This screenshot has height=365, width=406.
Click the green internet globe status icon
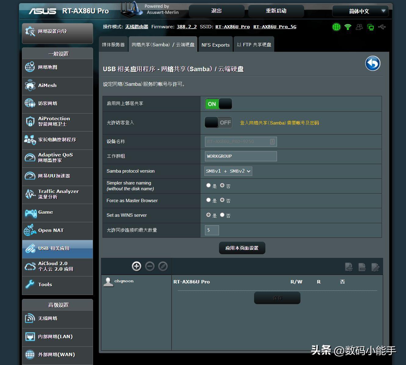click(x=336, y=27)
